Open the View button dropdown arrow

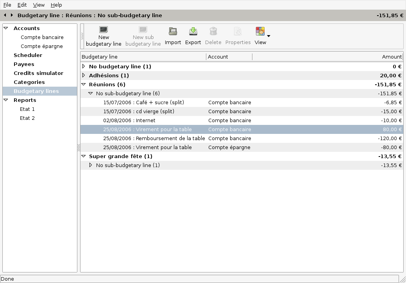(268, 36)
